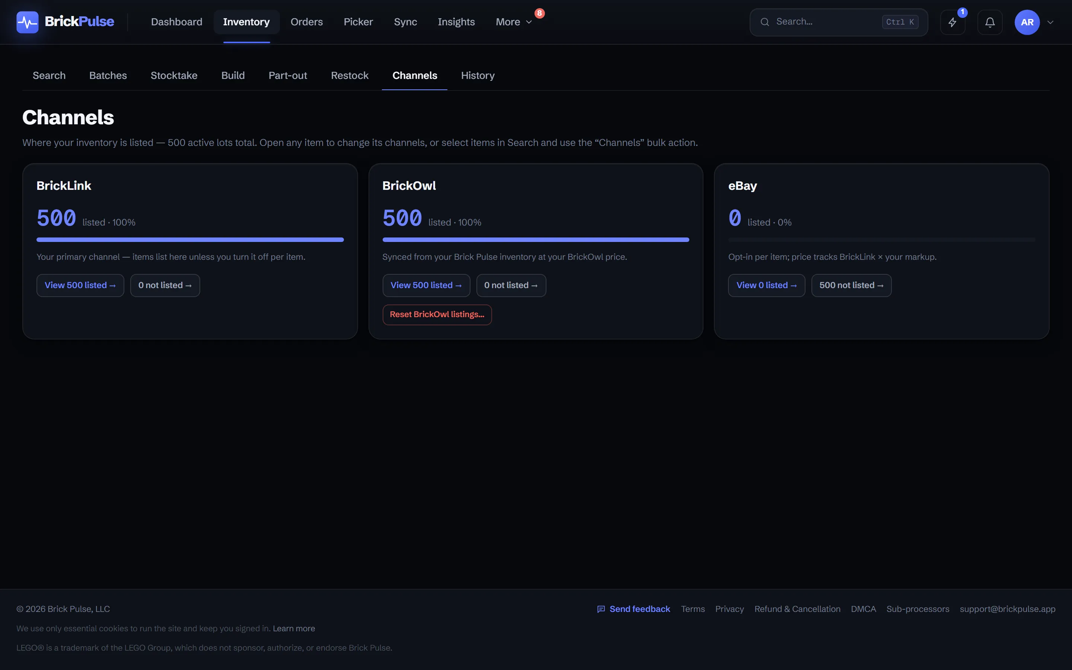Viewport: 1072px width, 670px height.
Task: Switch to the History tab
Action: coord(478,75)
